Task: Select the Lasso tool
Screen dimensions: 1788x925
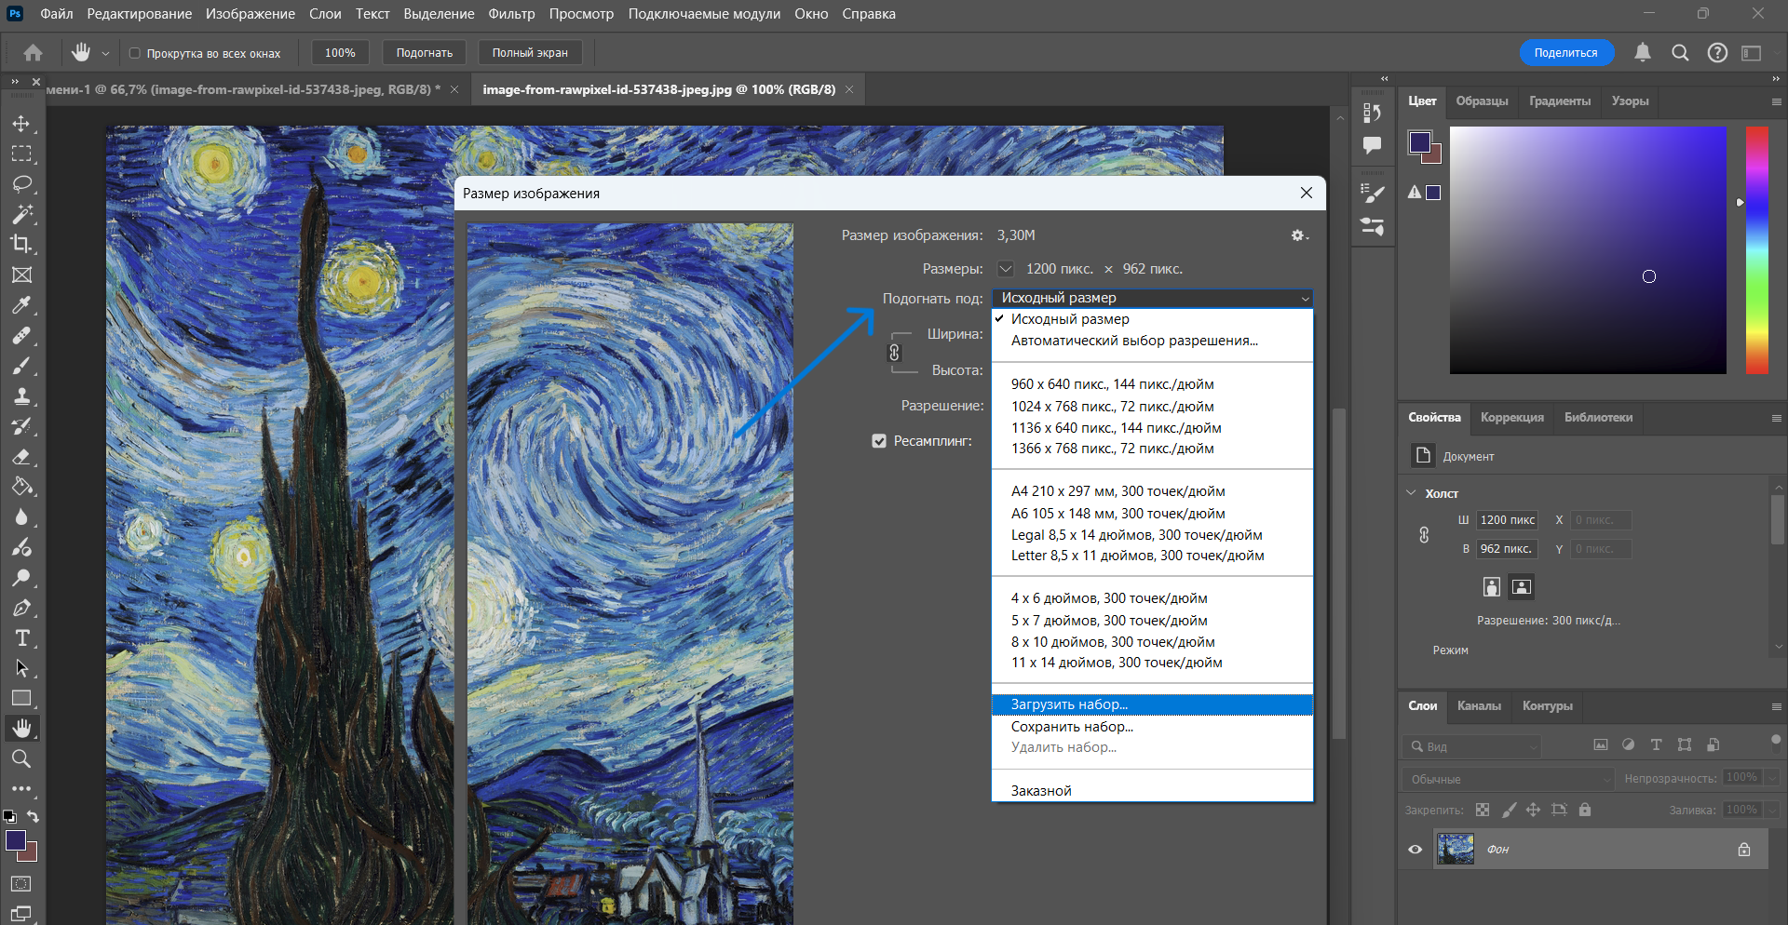Action: [x=21, y=184]
